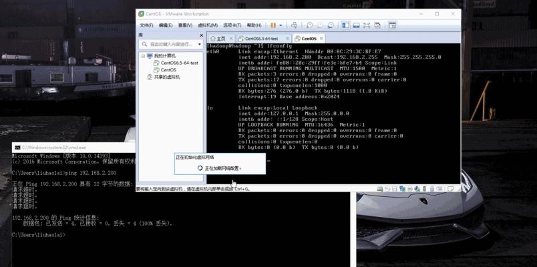537x267 pixels.
Task: Open the 查看(V) menu
Action: point(185,25)
